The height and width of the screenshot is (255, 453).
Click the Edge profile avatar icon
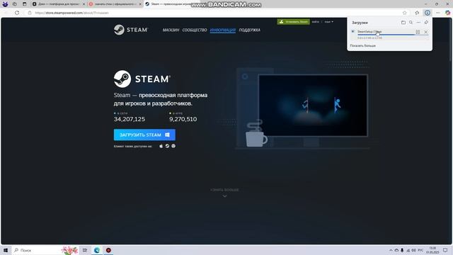[5, 4]
